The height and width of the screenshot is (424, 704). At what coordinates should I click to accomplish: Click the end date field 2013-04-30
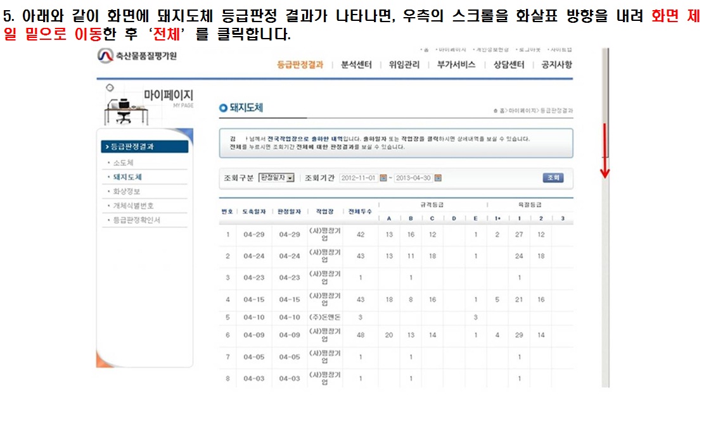click(413, 178)
